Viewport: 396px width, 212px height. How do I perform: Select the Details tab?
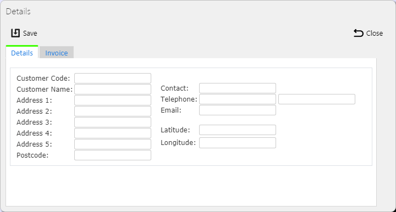[x=22, y=52]
